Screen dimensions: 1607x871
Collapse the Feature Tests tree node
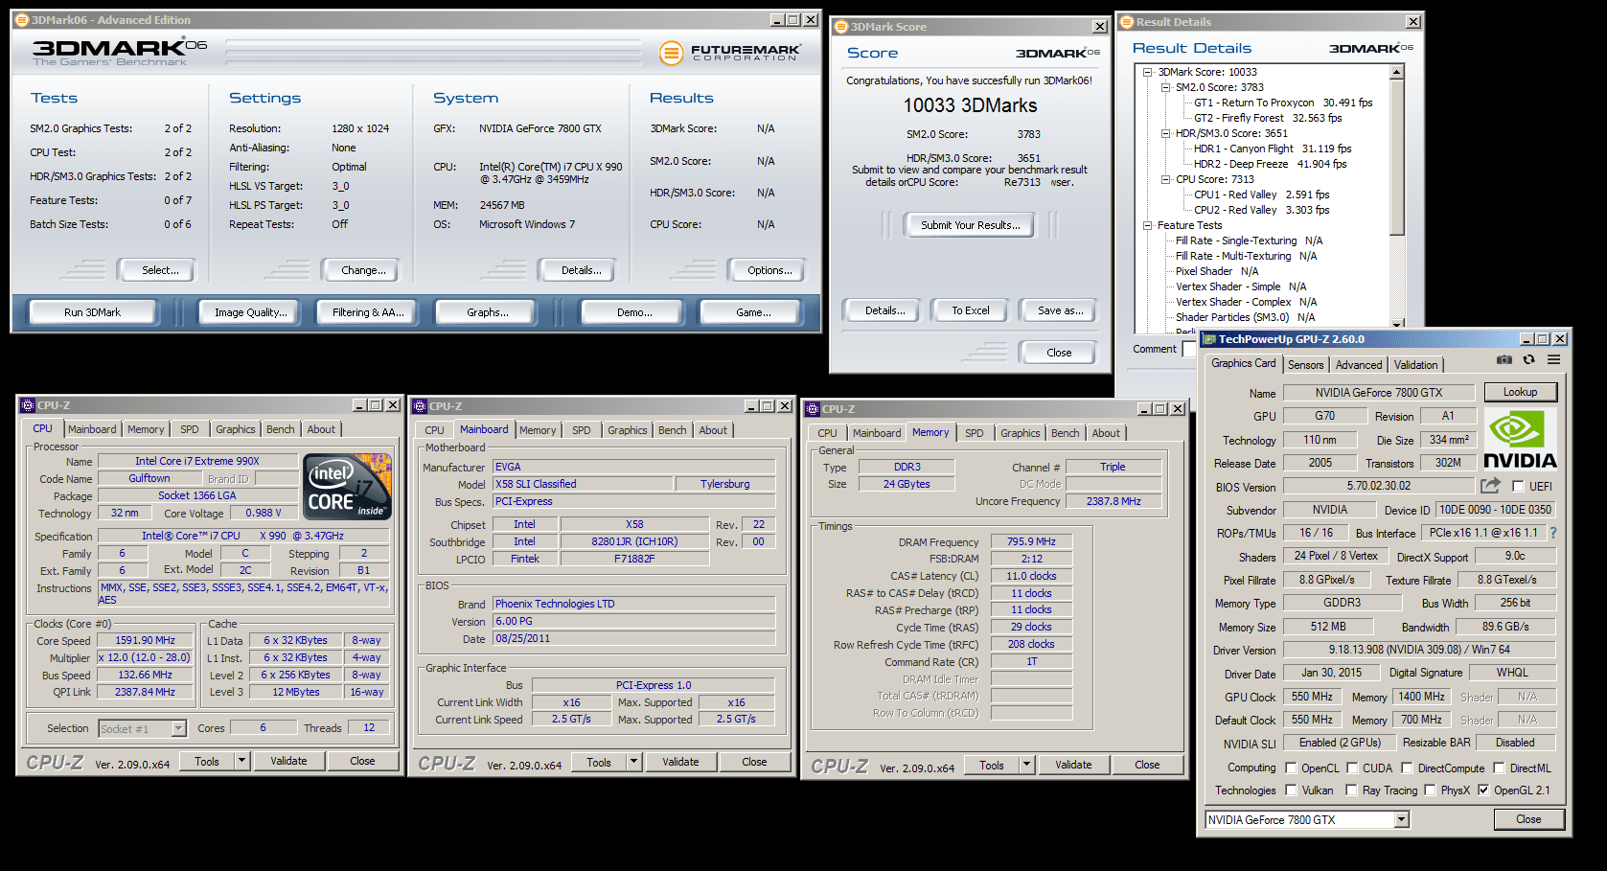pyautogui.click(x=1148, y=225)
